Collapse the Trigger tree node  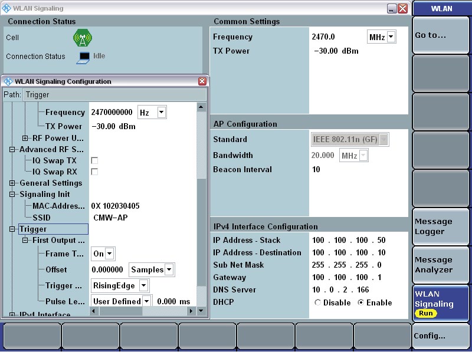click(12, 229)
